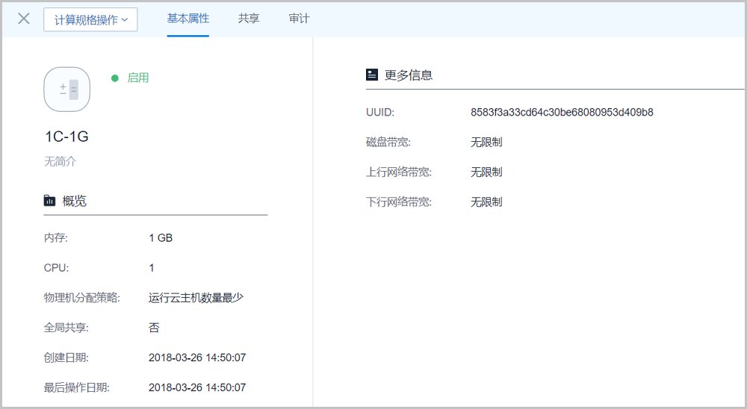747x409 pixels.
Task: Select the UUID value 8583f3a33cd64c30be68080953d409b8
Action: tap(562, 113)
